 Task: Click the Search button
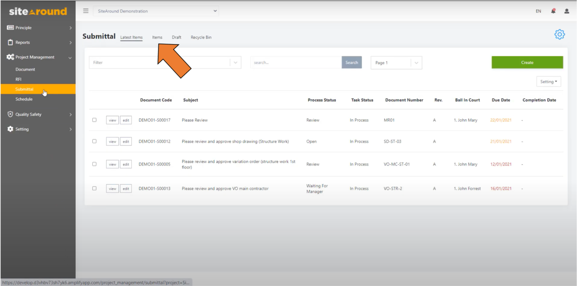352,63
